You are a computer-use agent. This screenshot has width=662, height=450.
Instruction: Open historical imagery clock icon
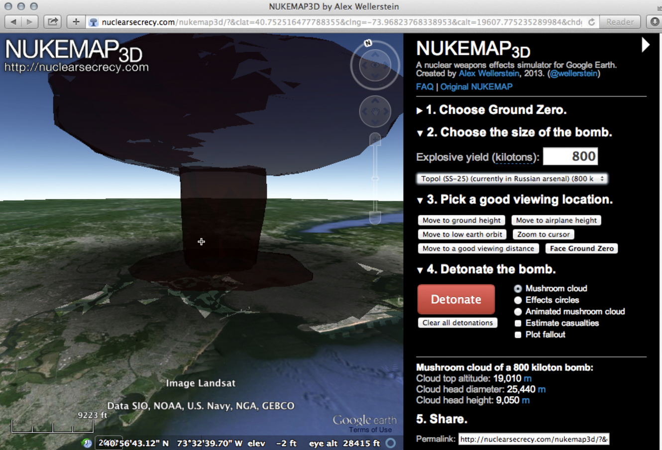(x=87, y=443)
